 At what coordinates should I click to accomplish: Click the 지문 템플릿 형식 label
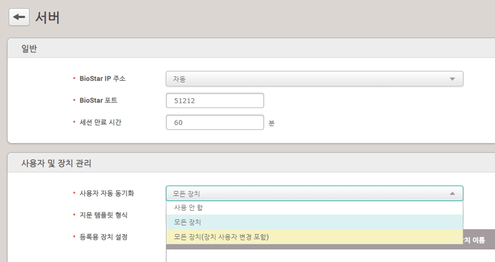[x=104, y=215]
